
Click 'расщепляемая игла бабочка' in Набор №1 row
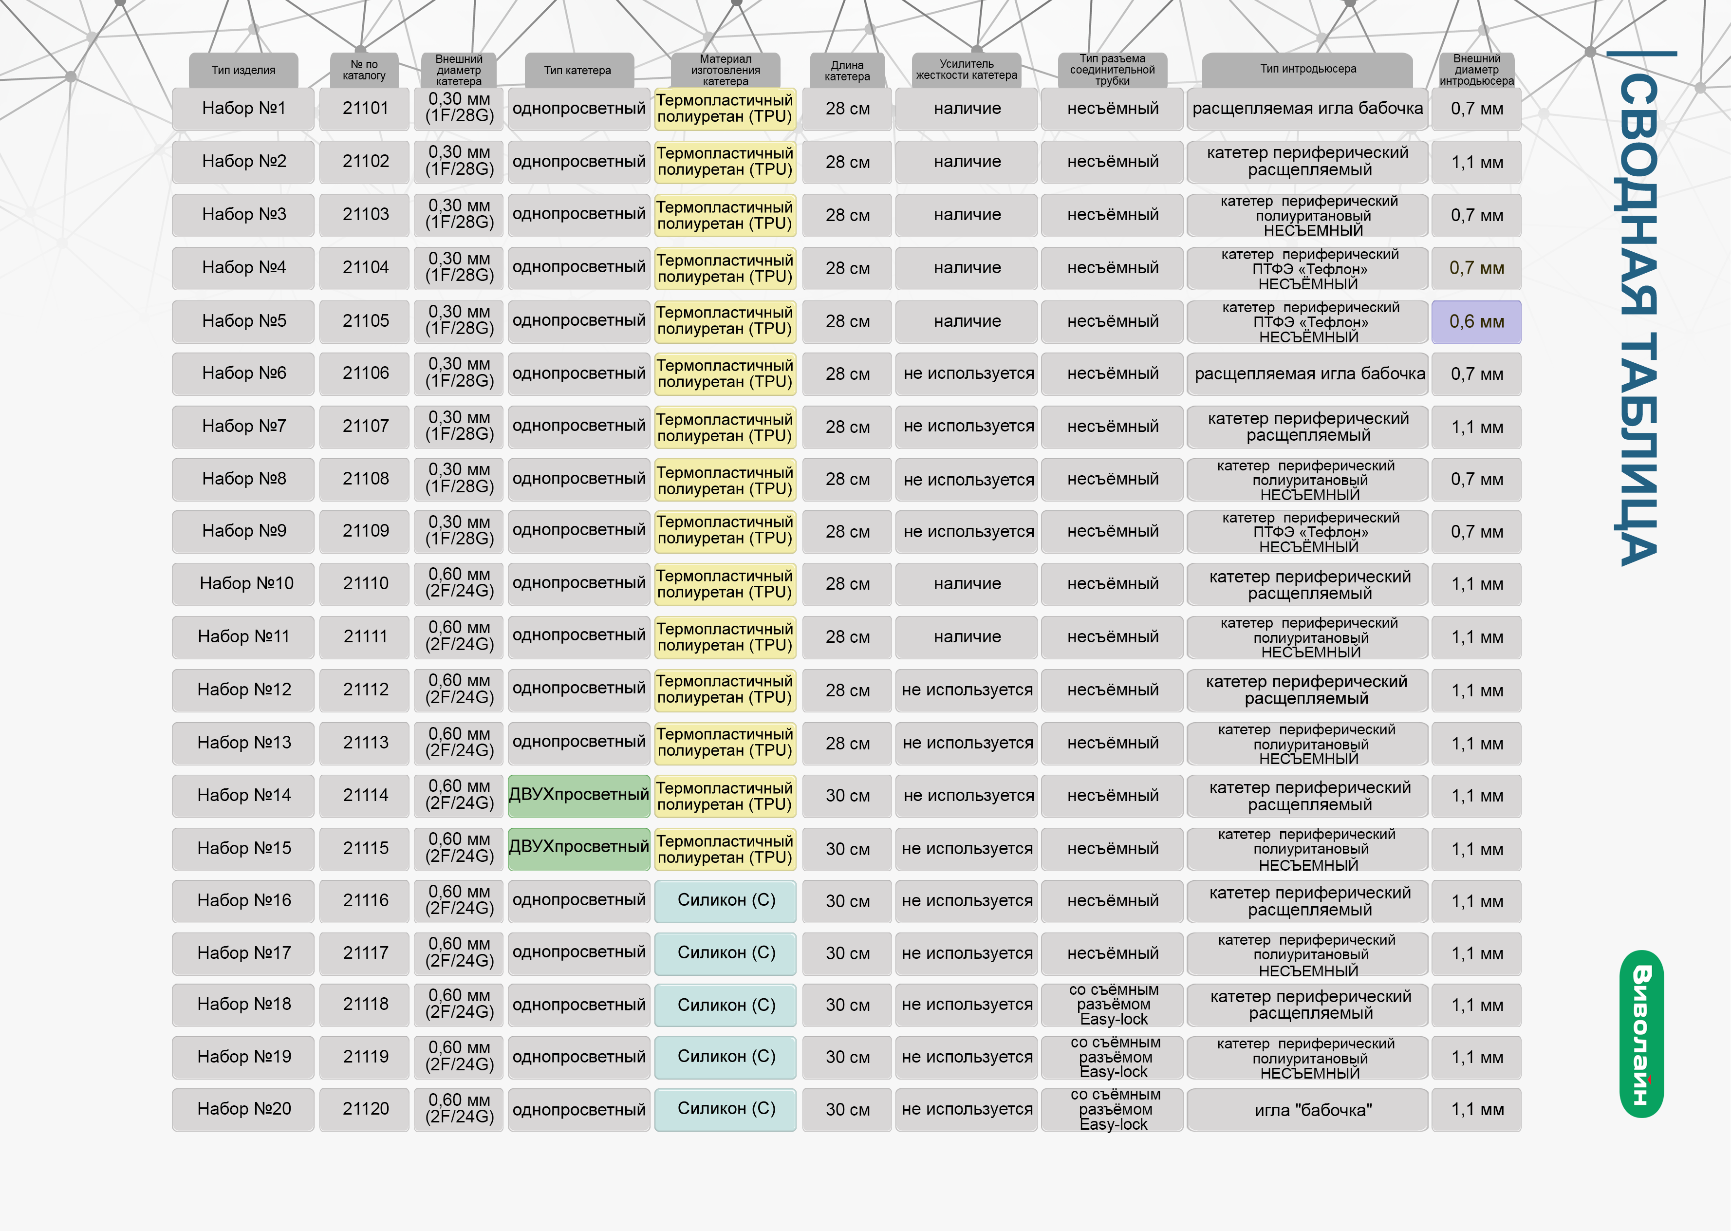point(1307,109)
